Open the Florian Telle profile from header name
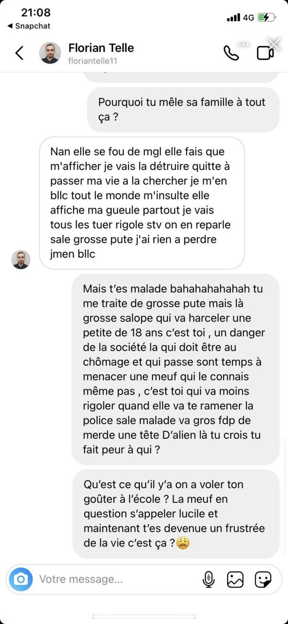Viewport: 288px width, 624px height. point(101,48)
